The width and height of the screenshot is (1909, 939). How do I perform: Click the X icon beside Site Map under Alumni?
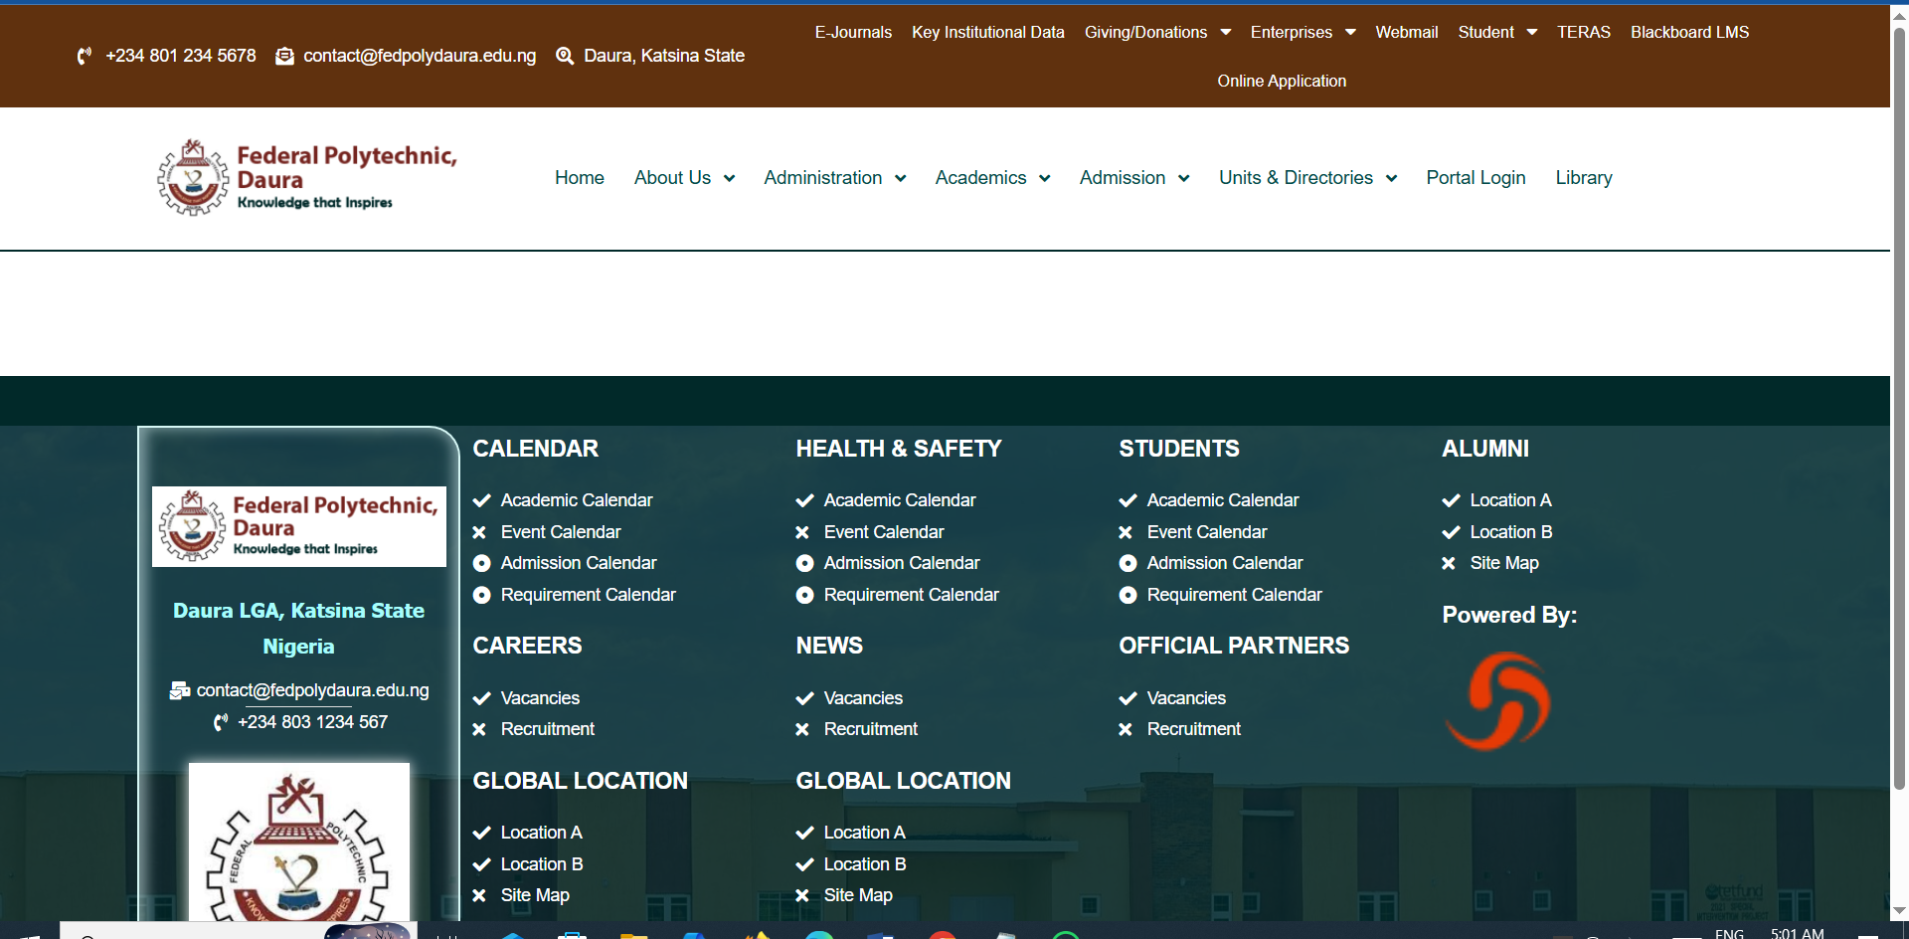point(1449,564)
